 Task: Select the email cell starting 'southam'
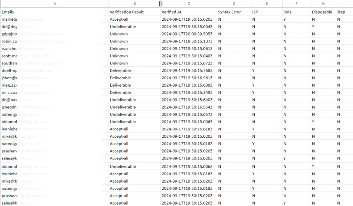(x=54, y=63)
